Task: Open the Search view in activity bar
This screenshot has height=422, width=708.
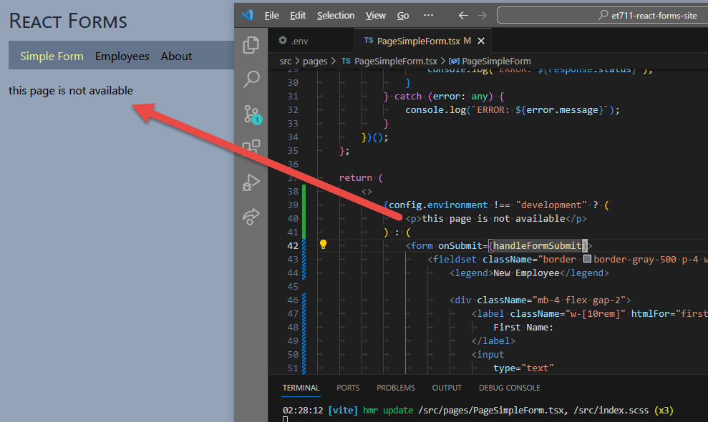Action: point(251,79)
